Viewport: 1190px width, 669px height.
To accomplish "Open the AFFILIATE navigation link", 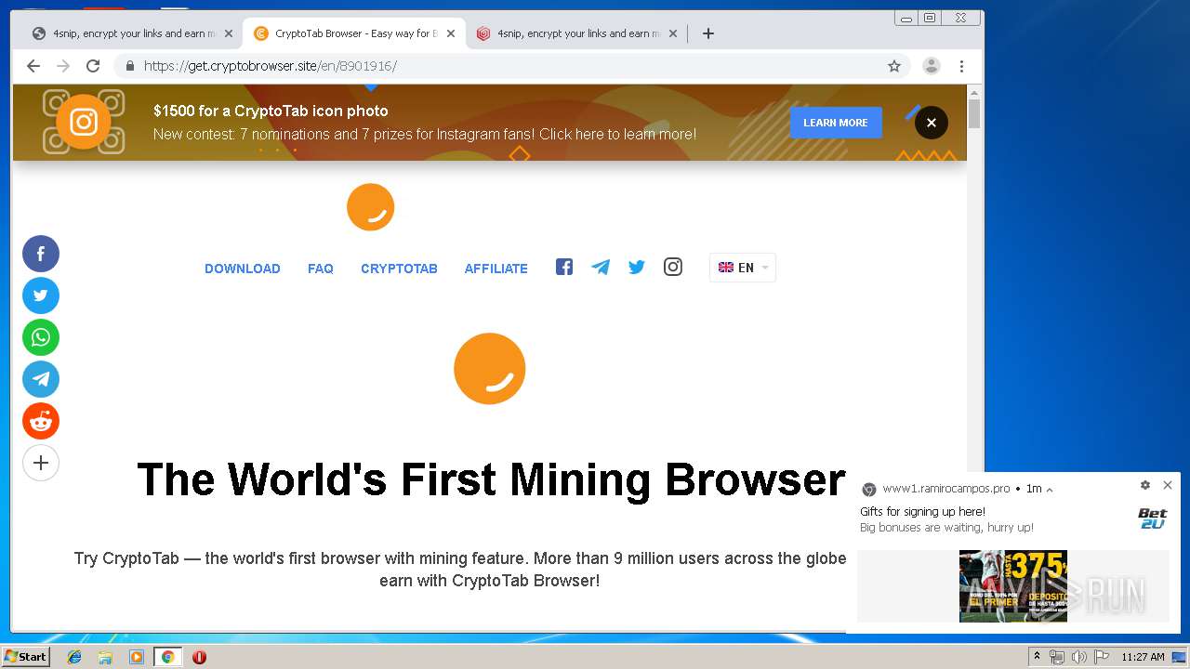I will click(496, 269).
